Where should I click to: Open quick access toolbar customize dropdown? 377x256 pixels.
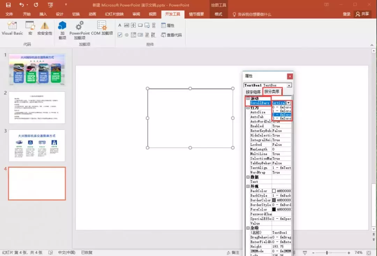tap(66, 5)
